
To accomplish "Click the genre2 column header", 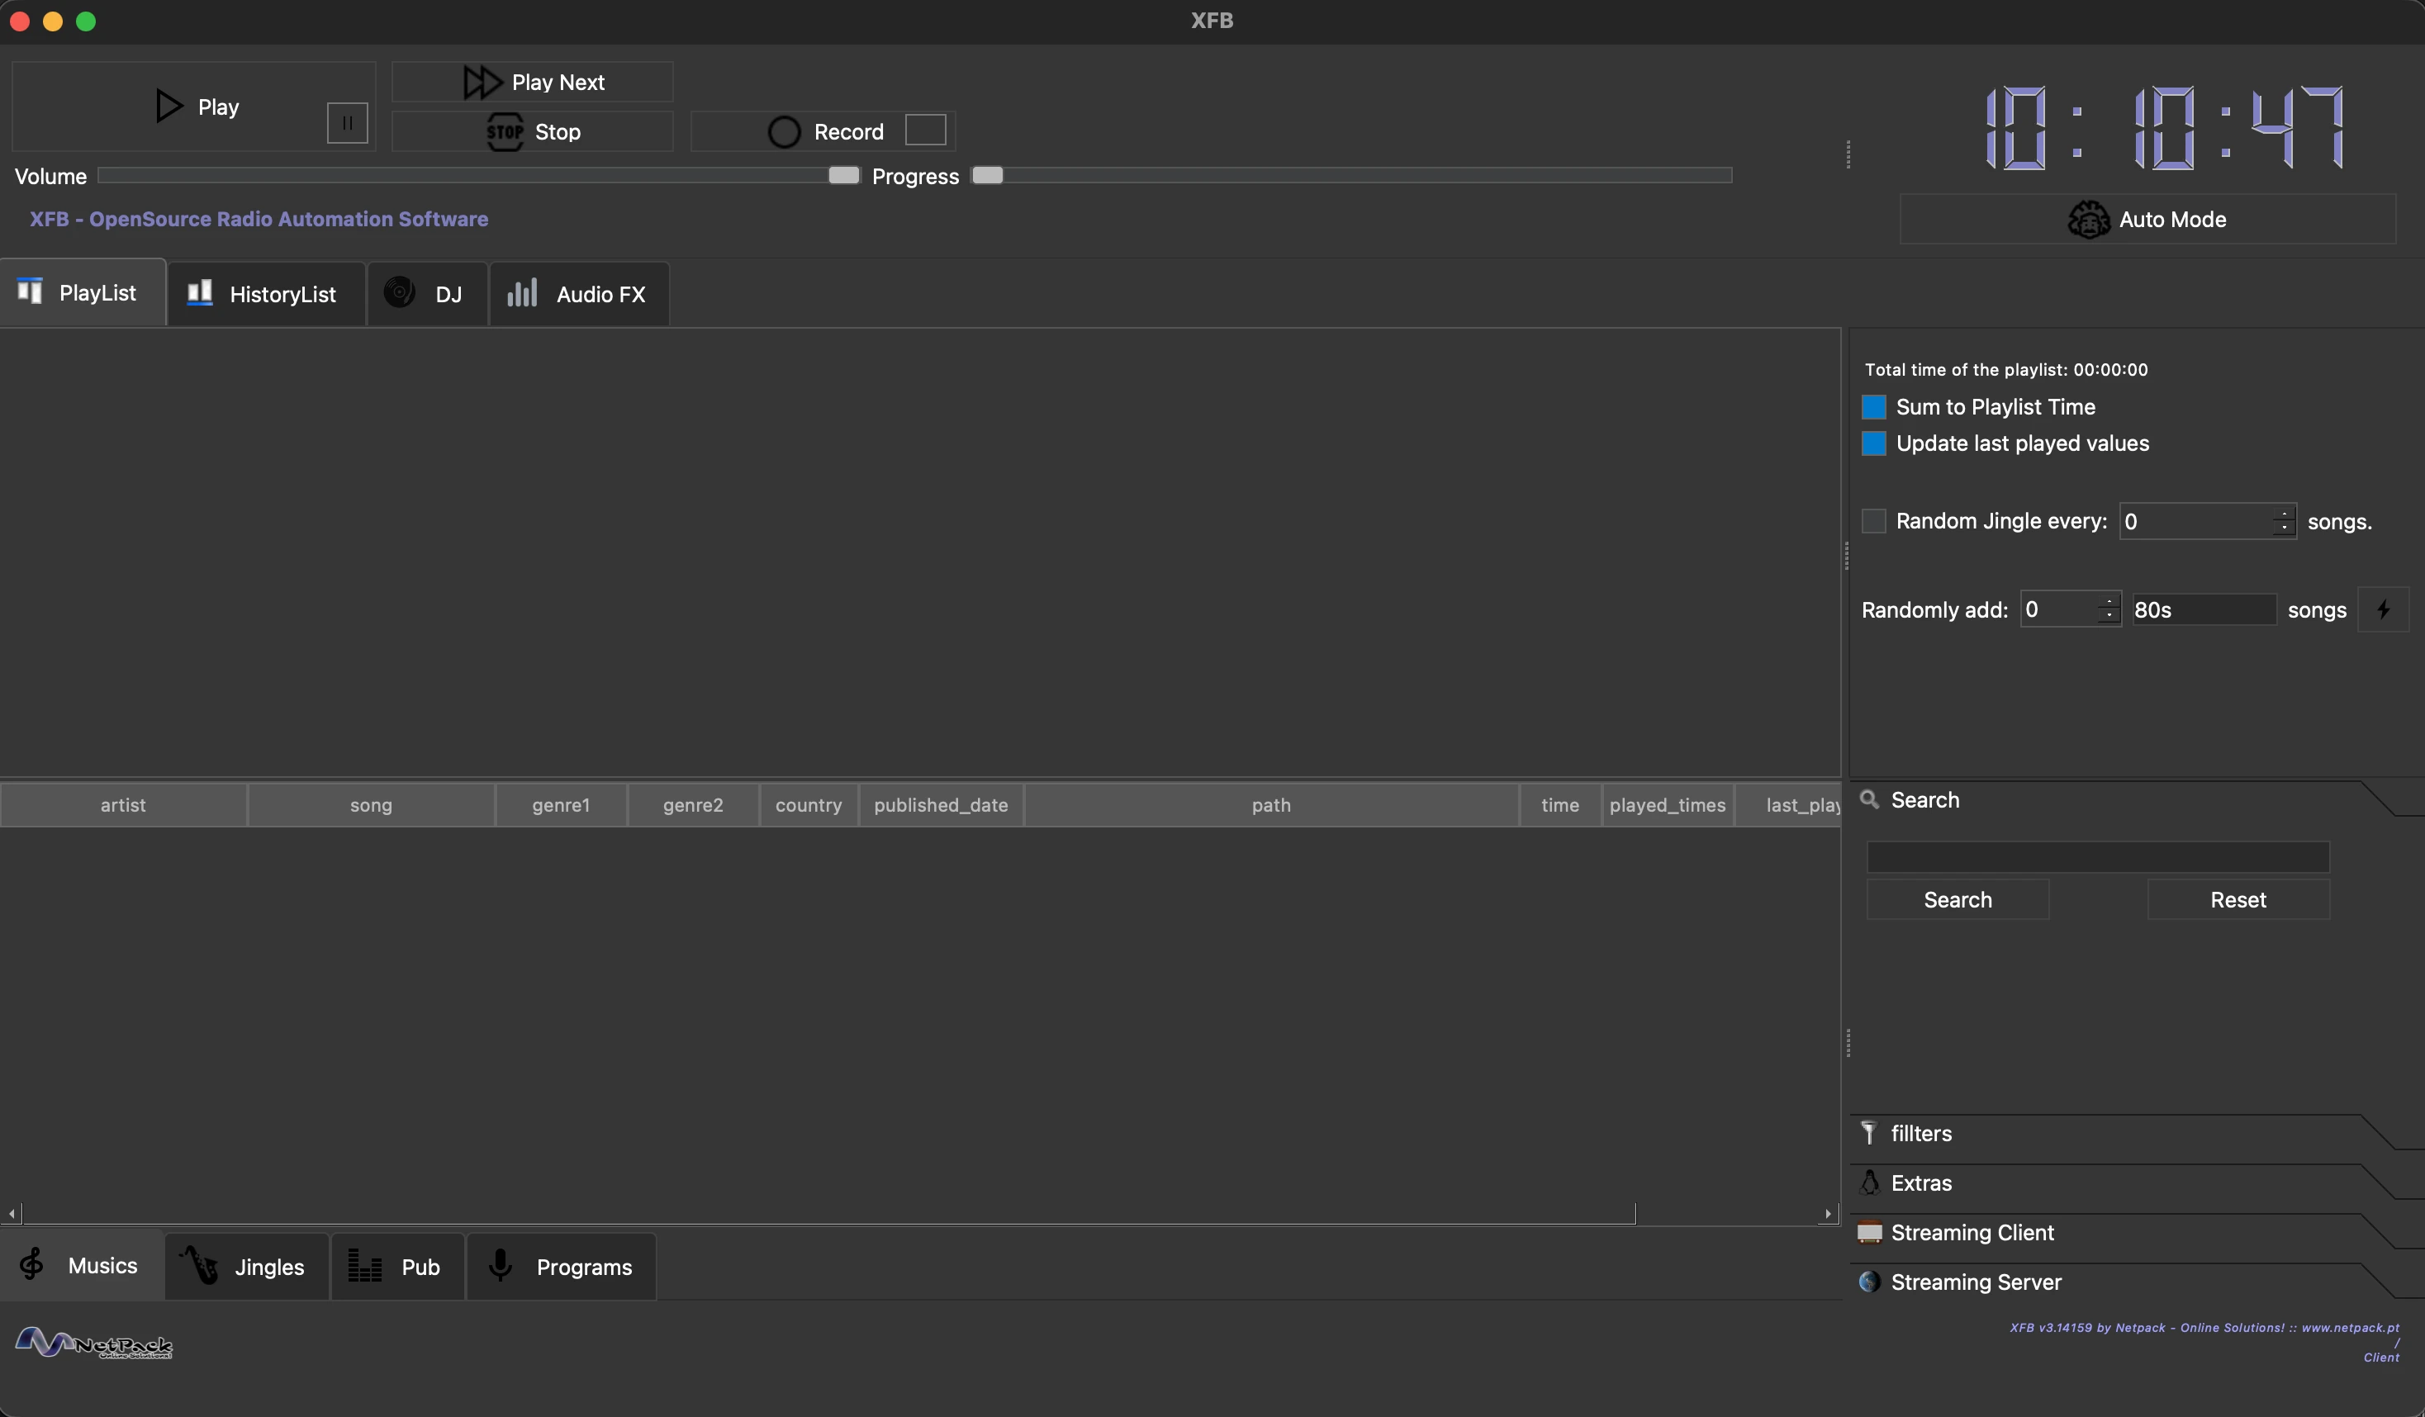I will click(x=693, y=805).
